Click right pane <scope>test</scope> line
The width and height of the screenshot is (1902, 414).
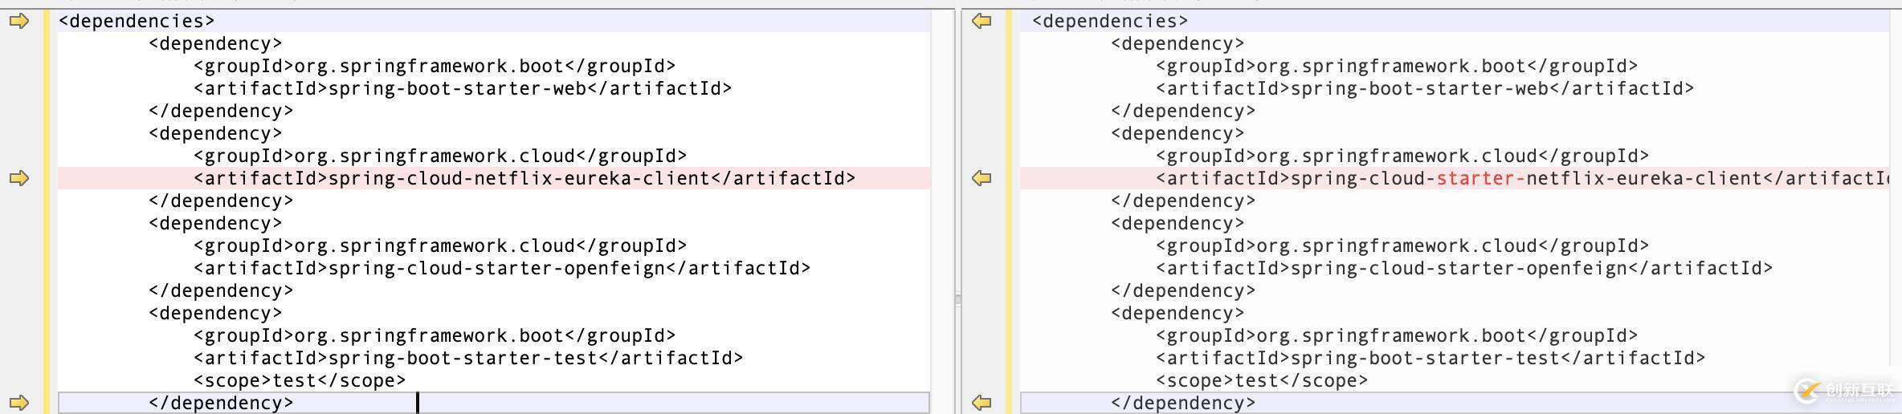pos(1261,380)
